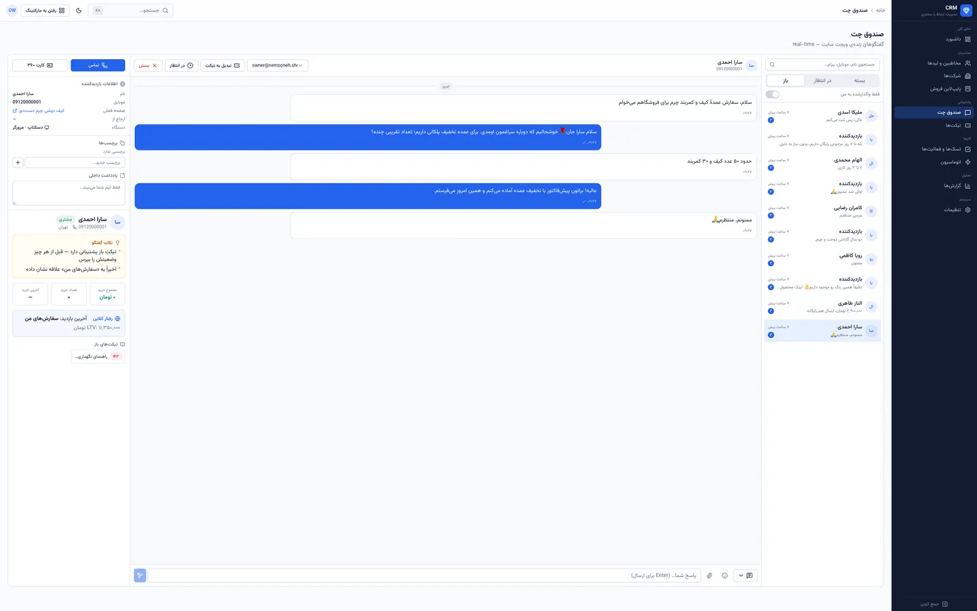This screenshot has height=611, width=977.
Task: Open الناز طاهری conversation
Action: 822,307
